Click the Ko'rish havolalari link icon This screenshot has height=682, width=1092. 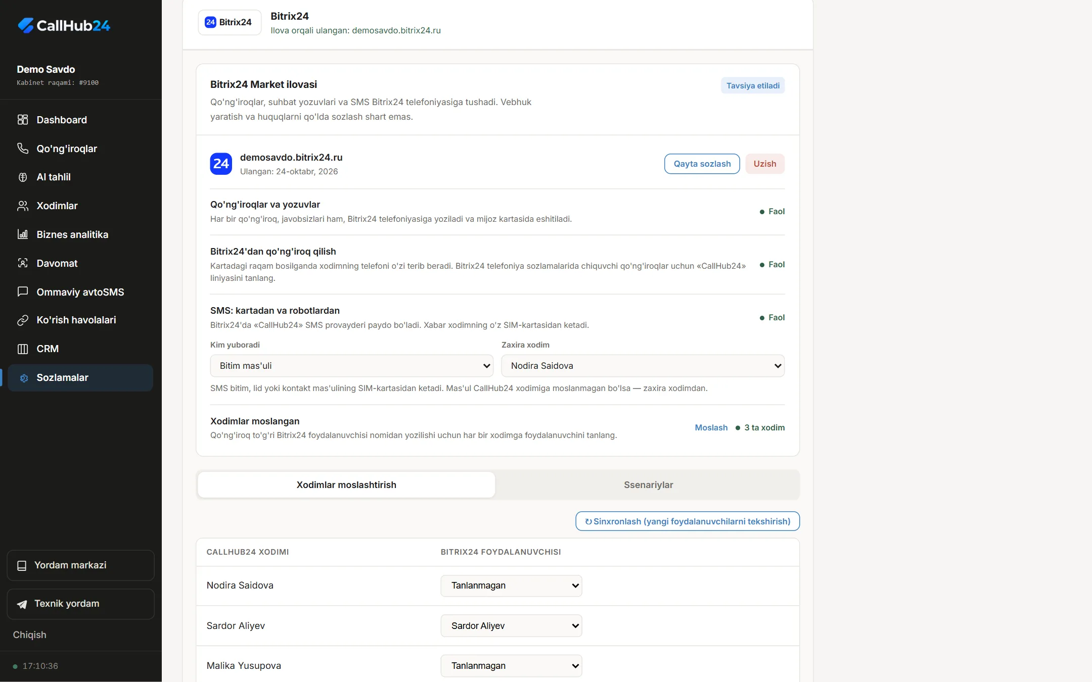click(x=23, y=320)
